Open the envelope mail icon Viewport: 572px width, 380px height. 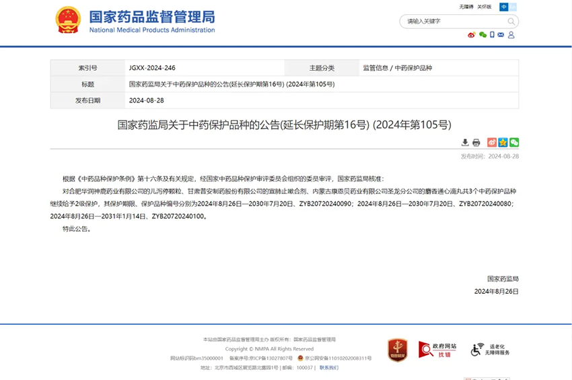pos(501,35)
